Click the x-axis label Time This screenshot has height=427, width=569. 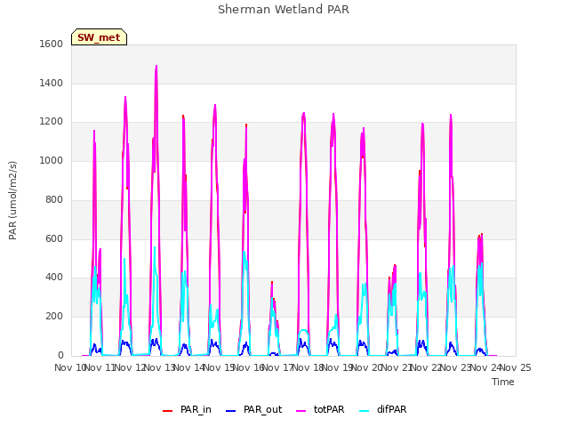pos(502,382)
